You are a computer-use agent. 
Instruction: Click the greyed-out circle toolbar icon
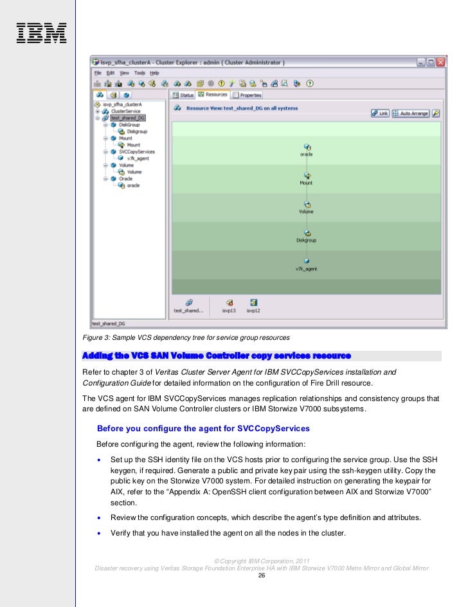pos(211,83)
